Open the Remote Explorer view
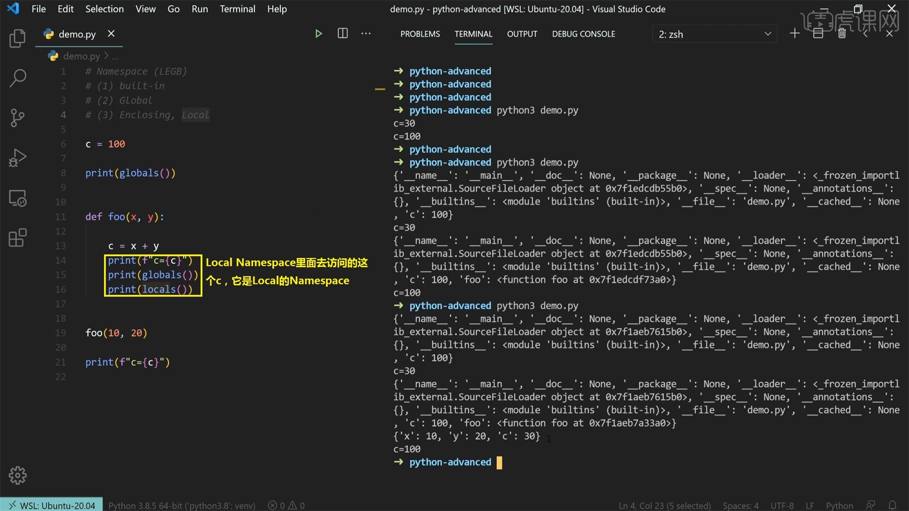Image resolution: width=909 pixels, height=511 pixels. 18,198
